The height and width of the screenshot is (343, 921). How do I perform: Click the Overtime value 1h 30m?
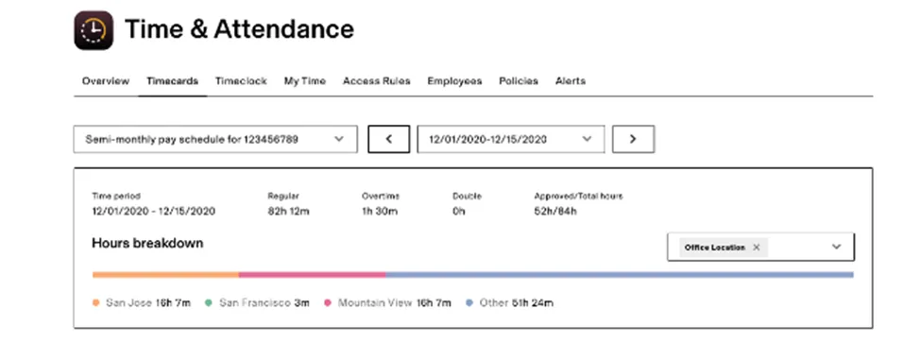tap(380, 212)
